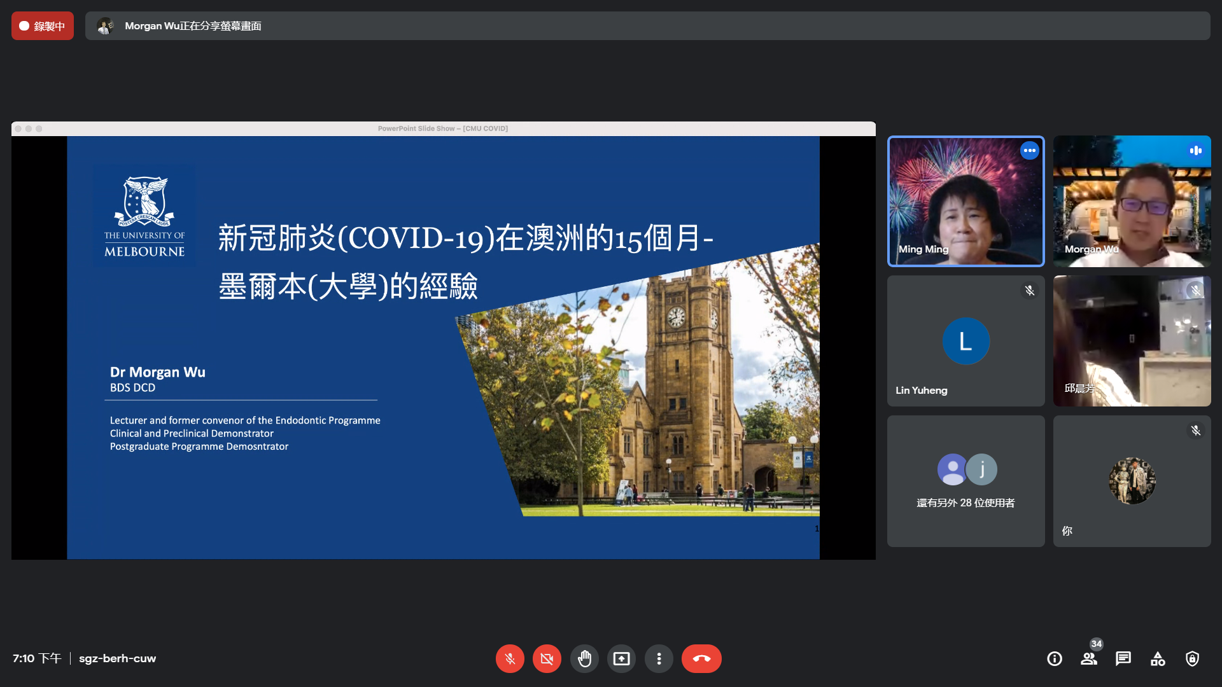Click the shared PowerPoint slide presentation

[443, 347]
